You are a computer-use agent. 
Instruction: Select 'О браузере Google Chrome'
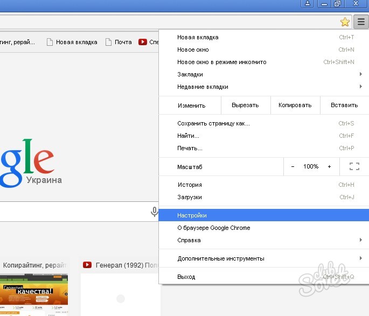[x=264, y=228]
